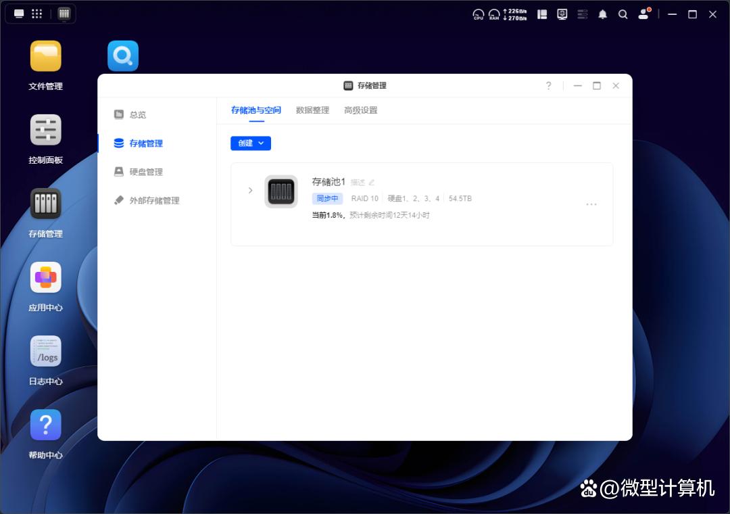Click the 同步中 status badge
The height and width of the screenshot is (514, 730).
(x=327, y=199)
